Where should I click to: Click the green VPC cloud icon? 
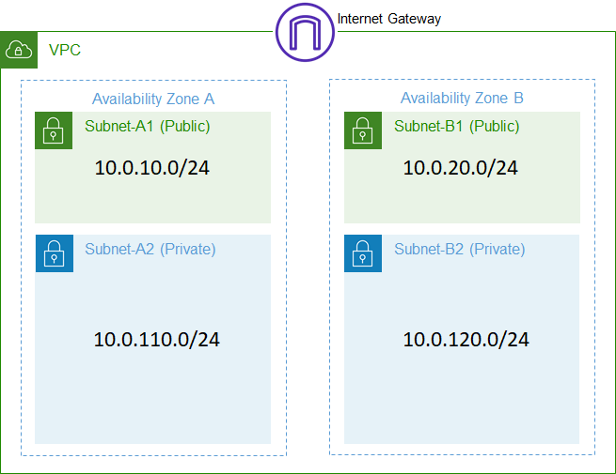click(x=19, y=50)
